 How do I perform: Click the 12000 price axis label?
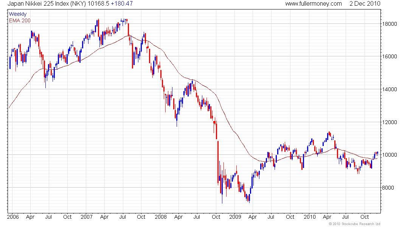pyautogui.click(x=390, y=123)
